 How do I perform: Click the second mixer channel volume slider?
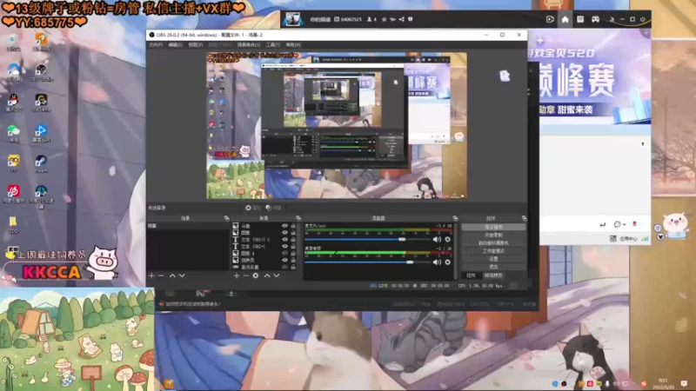368,262
